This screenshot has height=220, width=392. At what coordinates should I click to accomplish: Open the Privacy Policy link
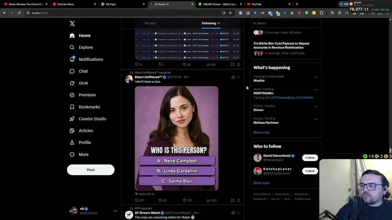pyautogui.click(x=282, y=194)
